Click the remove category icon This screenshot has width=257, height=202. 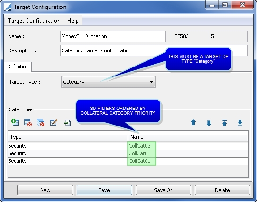point(28,123)
